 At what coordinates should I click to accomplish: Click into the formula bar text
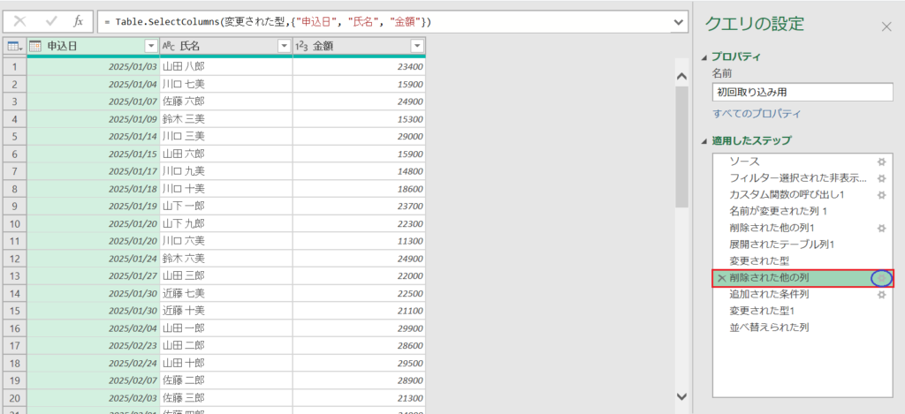coord(384,22)
